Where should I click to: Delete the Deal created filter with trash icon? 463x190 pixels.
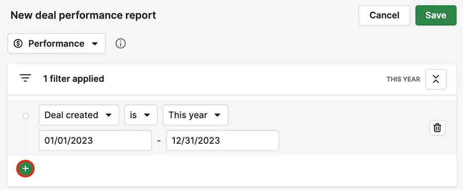tap(437, 128)
